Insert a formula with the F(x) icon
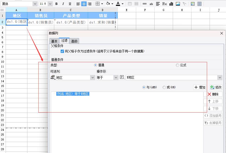Viewport: 226px width, 153px height. (165, 4)
